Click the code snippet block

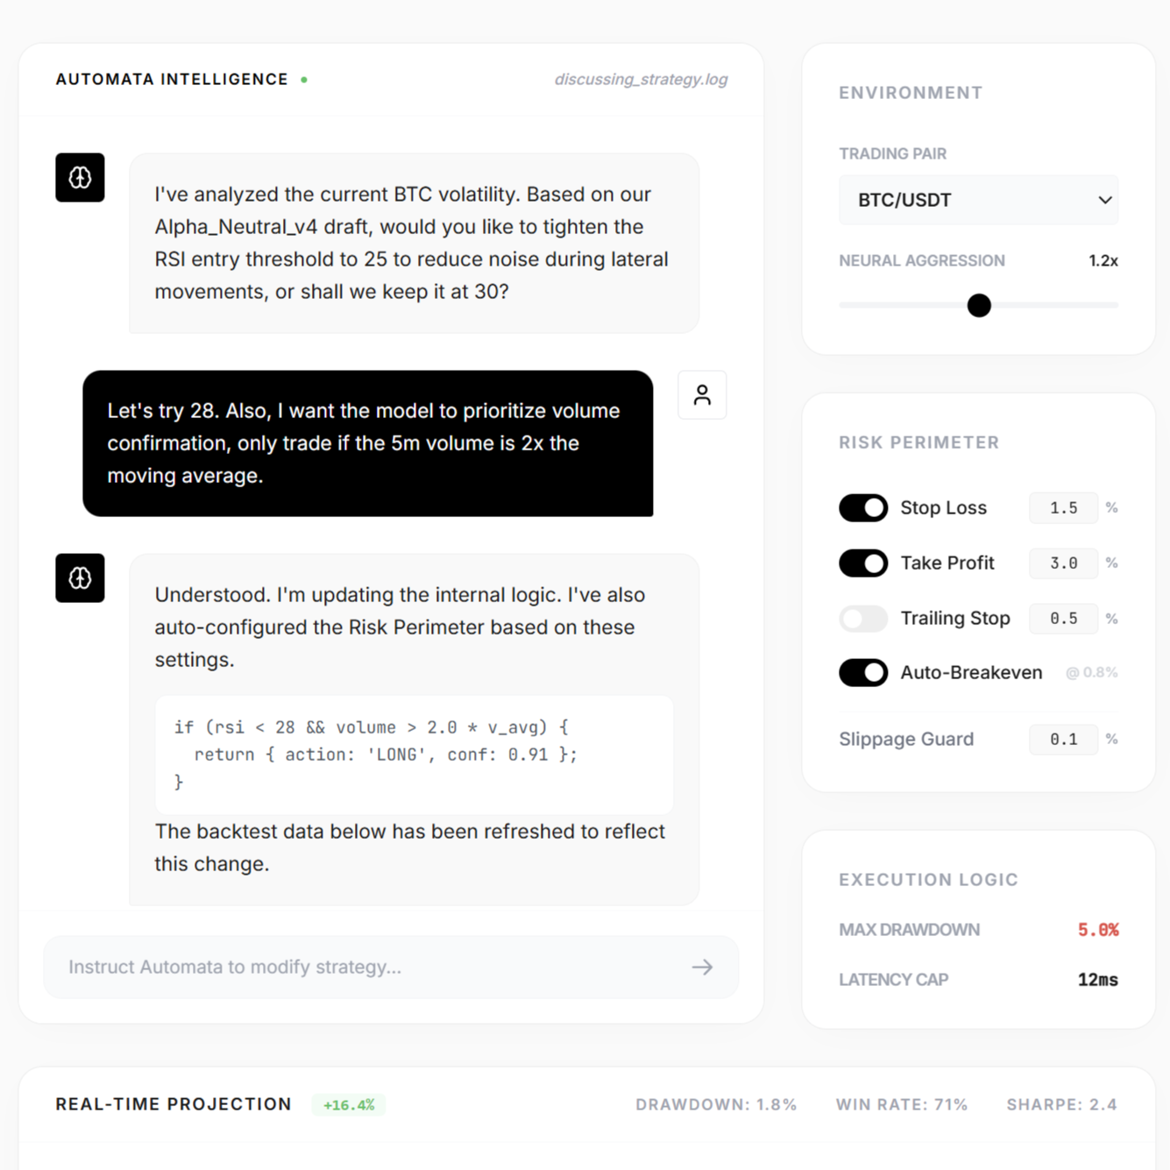coord(414,755)
